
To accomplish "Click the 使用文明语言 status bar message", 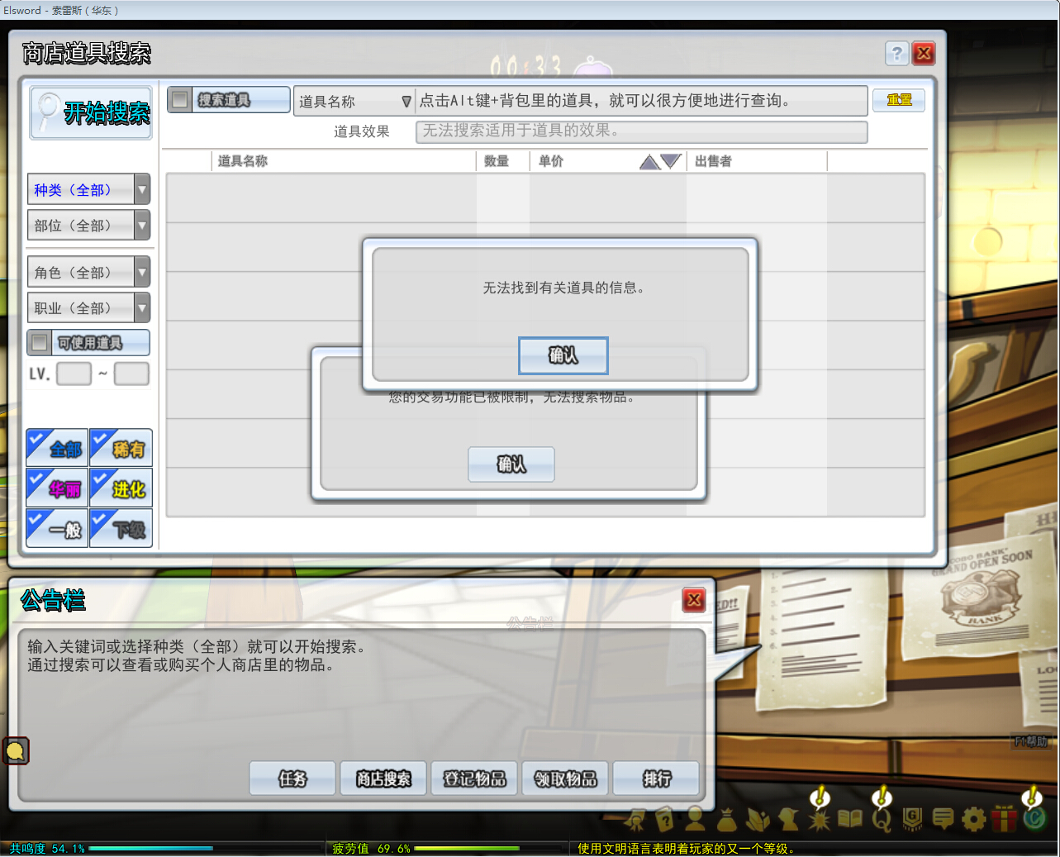I will coord(686,849).
